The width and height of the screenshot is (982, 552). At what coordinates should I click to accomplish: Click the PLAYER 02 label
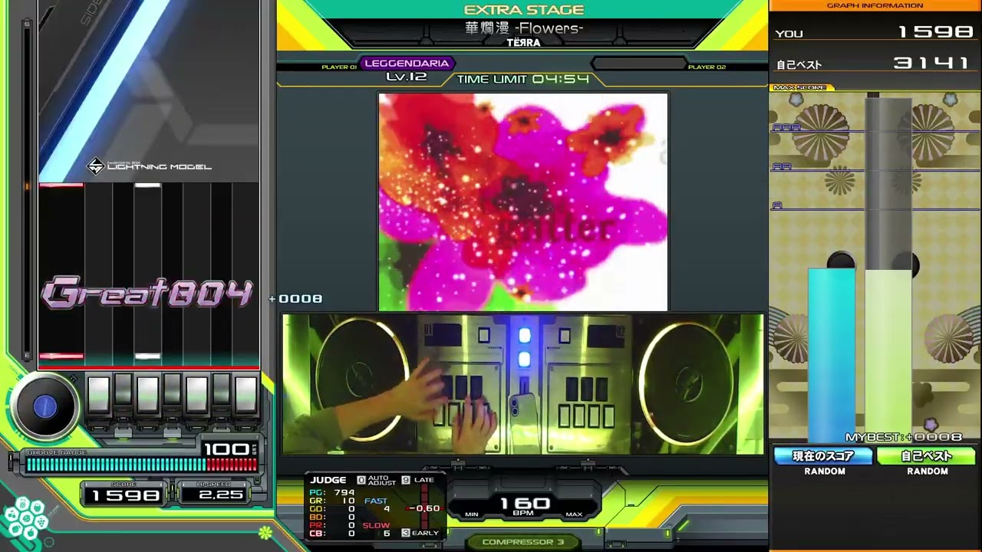[x=707, y=67]
